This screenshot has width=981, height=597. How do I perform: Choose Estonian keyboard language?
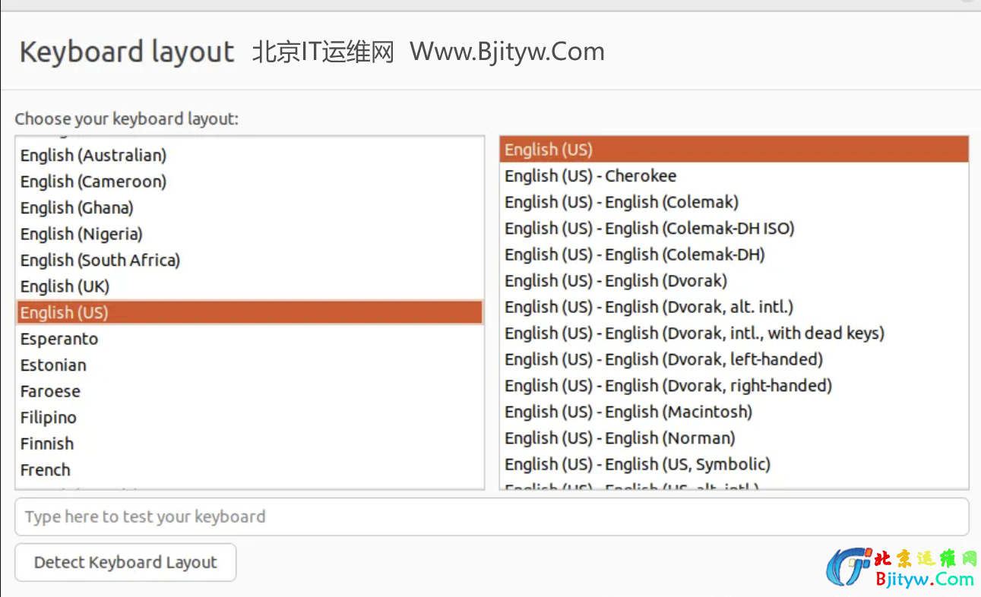click(53, 365)
